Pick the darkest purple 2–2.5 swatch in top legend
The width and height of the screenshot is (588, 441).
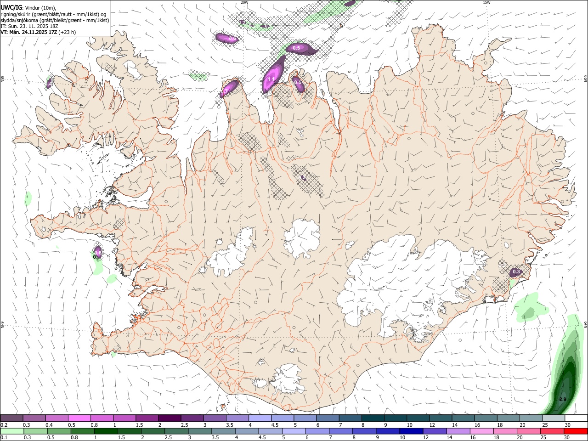170,418
